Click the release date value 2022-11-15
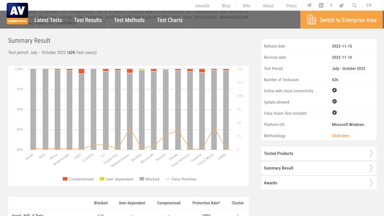 point(342,46)
